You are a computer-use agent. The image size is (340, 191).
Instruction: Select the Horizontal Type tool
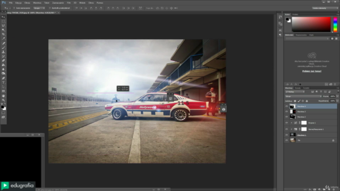3,83
